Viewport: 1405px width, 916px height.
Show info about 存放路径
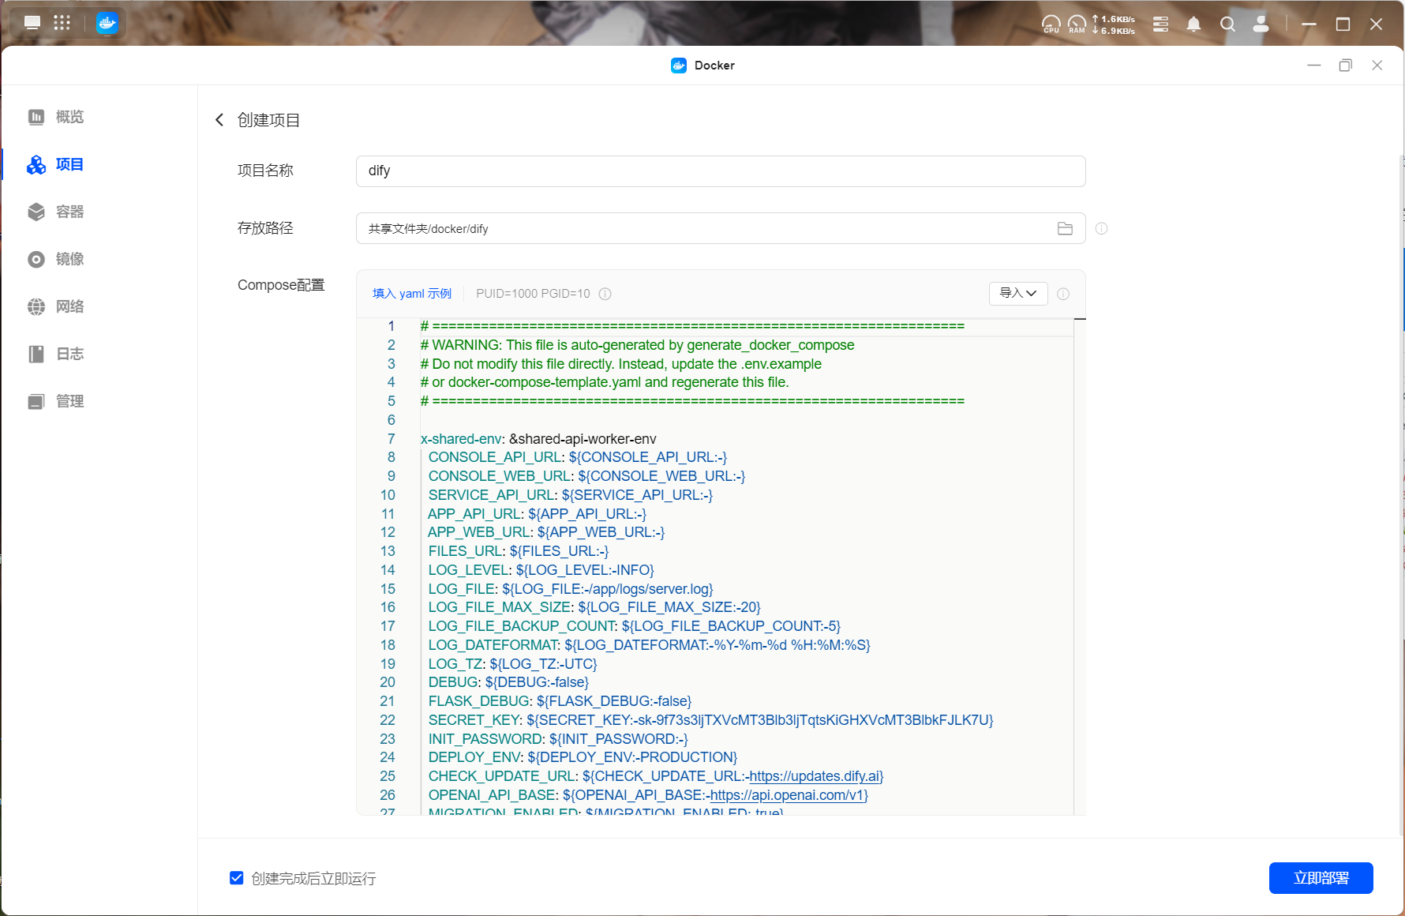[1102, 228]
